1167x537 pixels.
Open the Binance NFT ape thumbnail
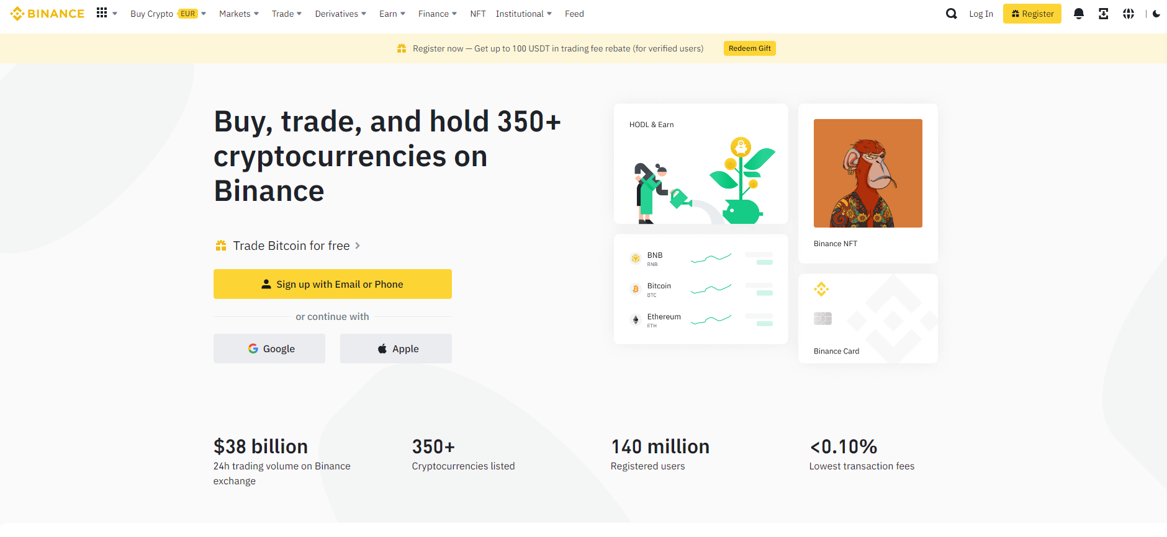(868, 173)
